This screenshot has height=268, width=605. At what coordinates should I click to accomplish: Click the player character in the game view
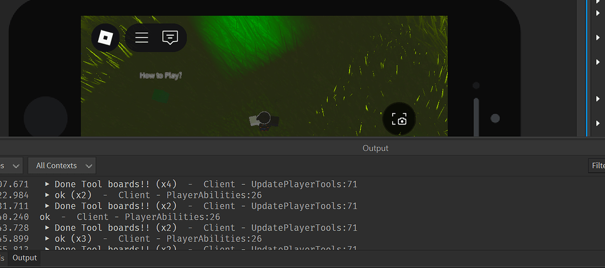pyautogui.click(x=264, y=121)
